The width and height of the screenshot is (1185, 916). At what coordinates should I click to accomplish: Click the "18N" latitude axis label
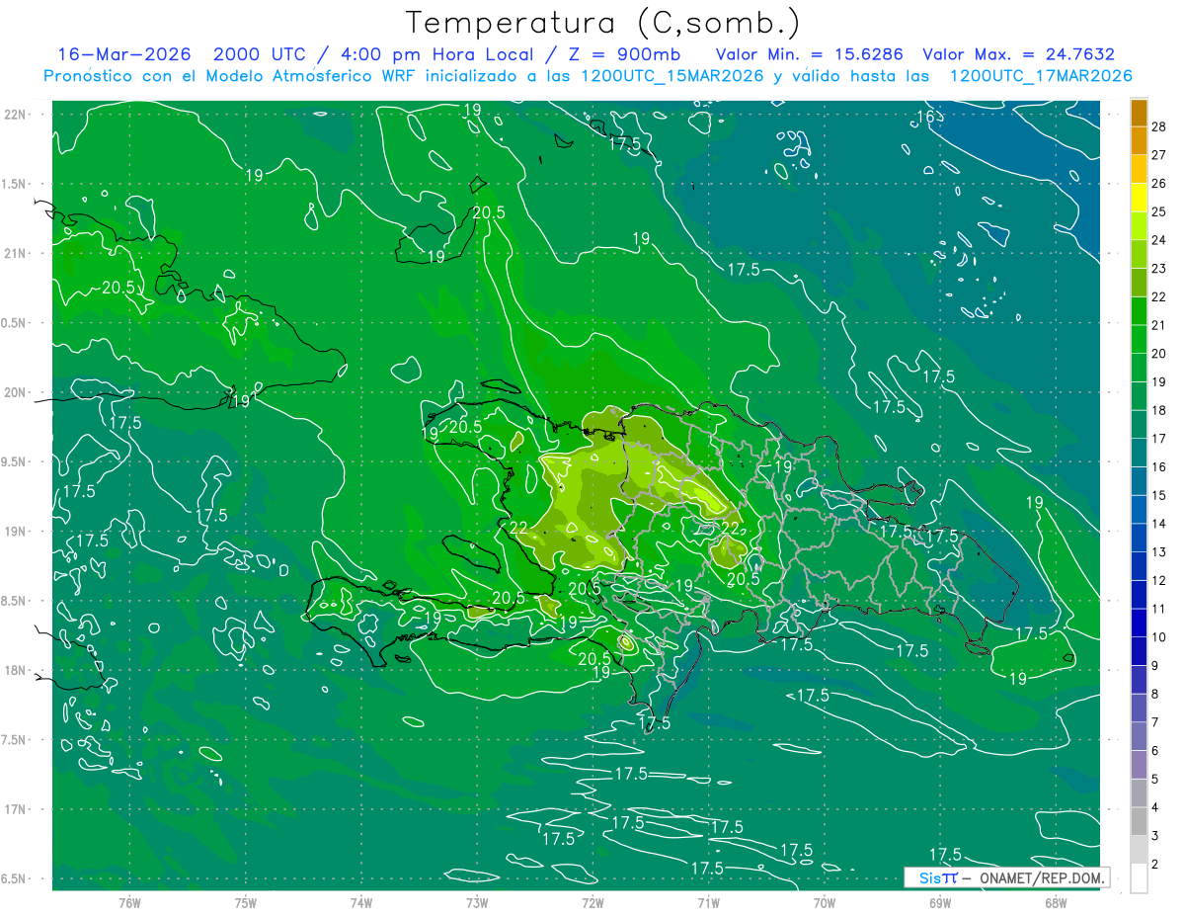coord(16,670)
